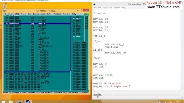Click 'jmp final' line in editor

[112, 47]
